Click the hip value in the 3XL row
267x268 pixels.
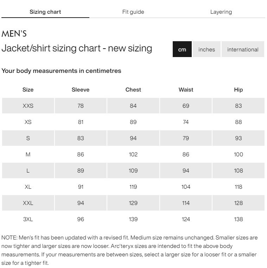tap(238, 219)
